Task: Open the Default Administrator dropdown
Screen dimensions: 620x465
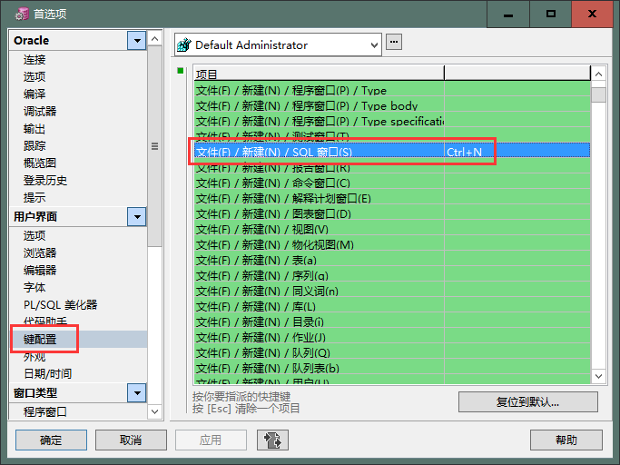Action: [374, 45]
